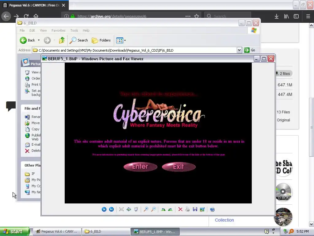Open the File menu in Explorer
Image resolution: width=314 pixels, height=236 pixels.
point(22,30)
